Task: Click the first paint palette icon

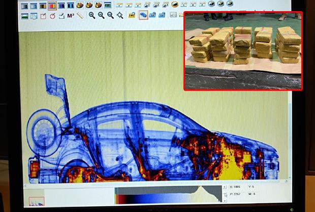Action: click(80, 6)
